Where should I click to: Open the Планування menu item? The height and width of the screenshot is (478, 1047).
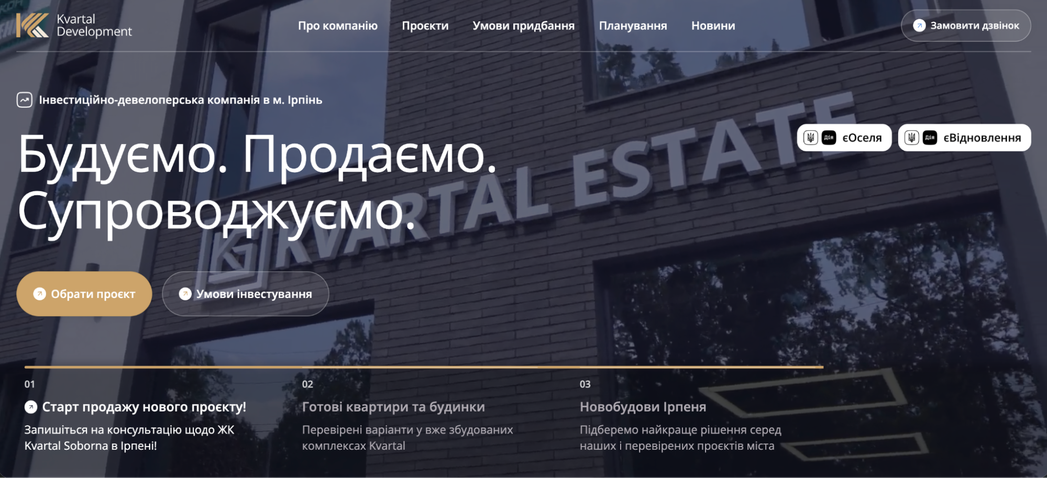pyautogui.click(x=634, y=25)
